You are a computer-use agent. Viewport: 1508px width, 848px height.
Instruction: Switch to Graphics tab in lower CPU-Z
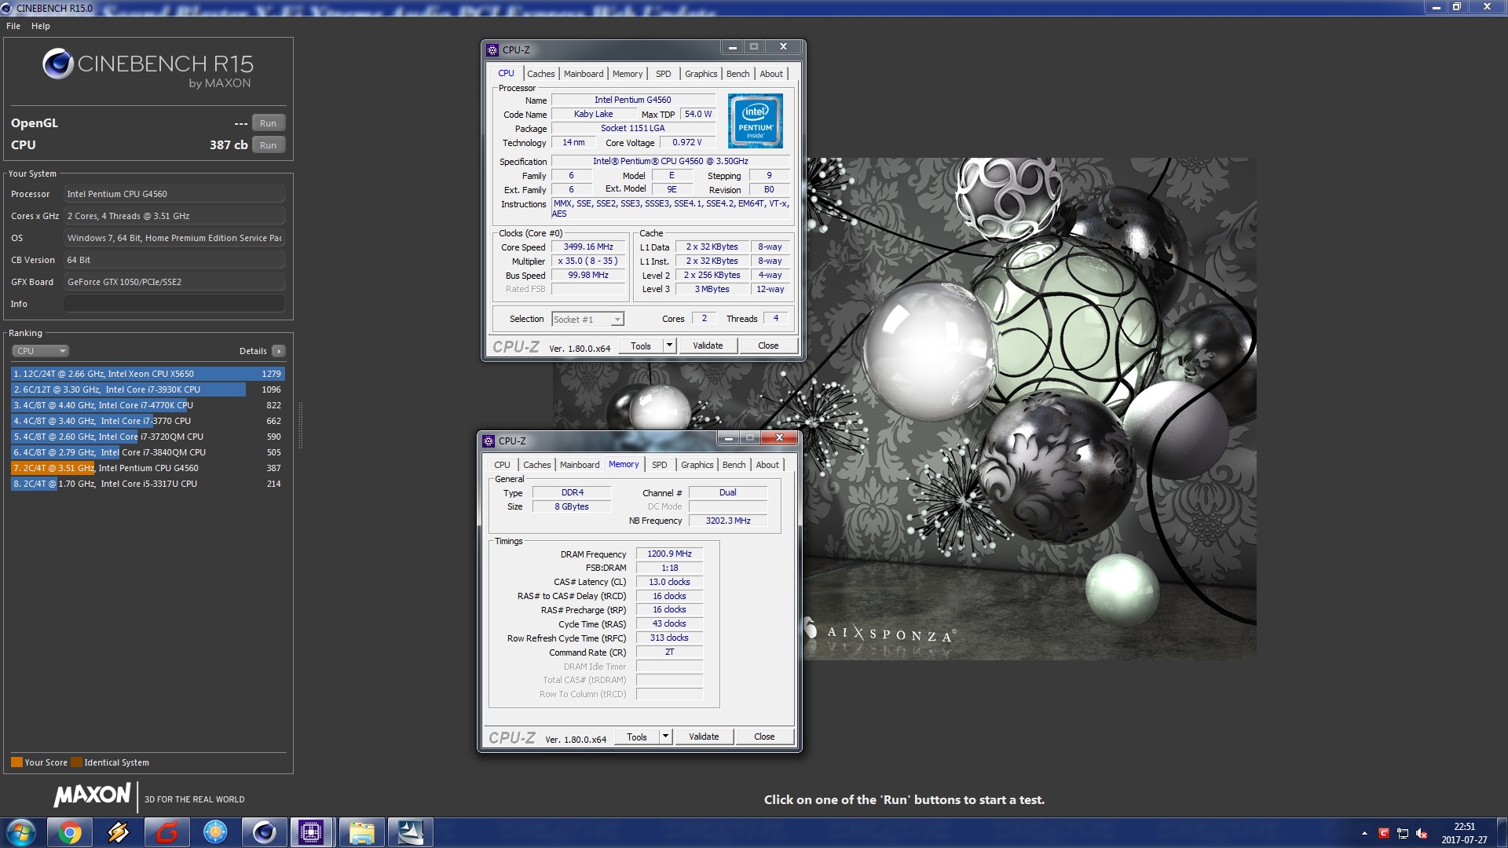[x=697, y=465]
